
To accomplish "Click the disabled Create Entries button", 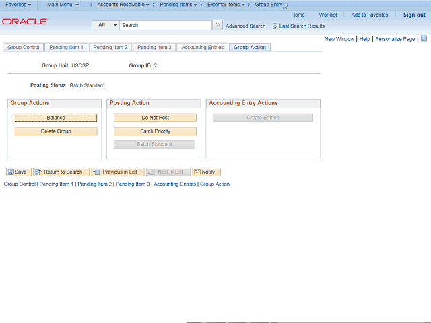I will [263, 118].
